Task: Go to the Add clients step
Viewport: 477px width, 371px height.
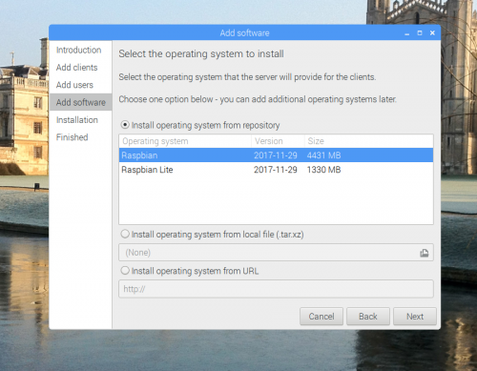Action: [76, 68]
